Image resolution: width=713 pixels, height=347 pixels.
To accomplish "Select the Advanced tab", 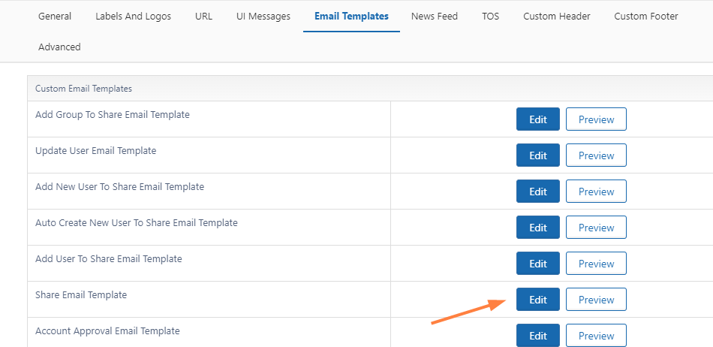I will 59,47.
